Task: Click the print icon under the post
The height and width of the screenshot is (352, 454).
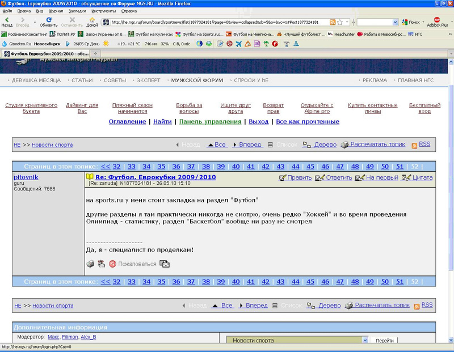Action: (90, 264)
